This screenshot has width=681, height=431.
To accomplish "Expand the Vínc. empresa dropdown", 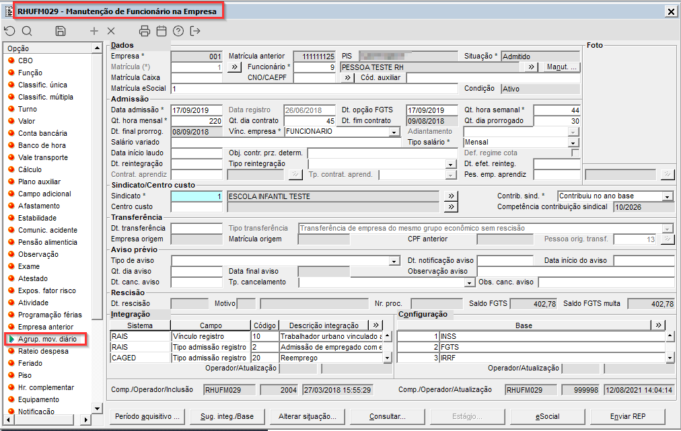I will (x=394, y=132).
